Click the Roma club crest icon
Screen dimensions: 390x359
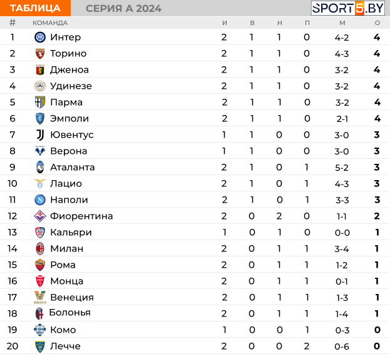click(40, 265)
